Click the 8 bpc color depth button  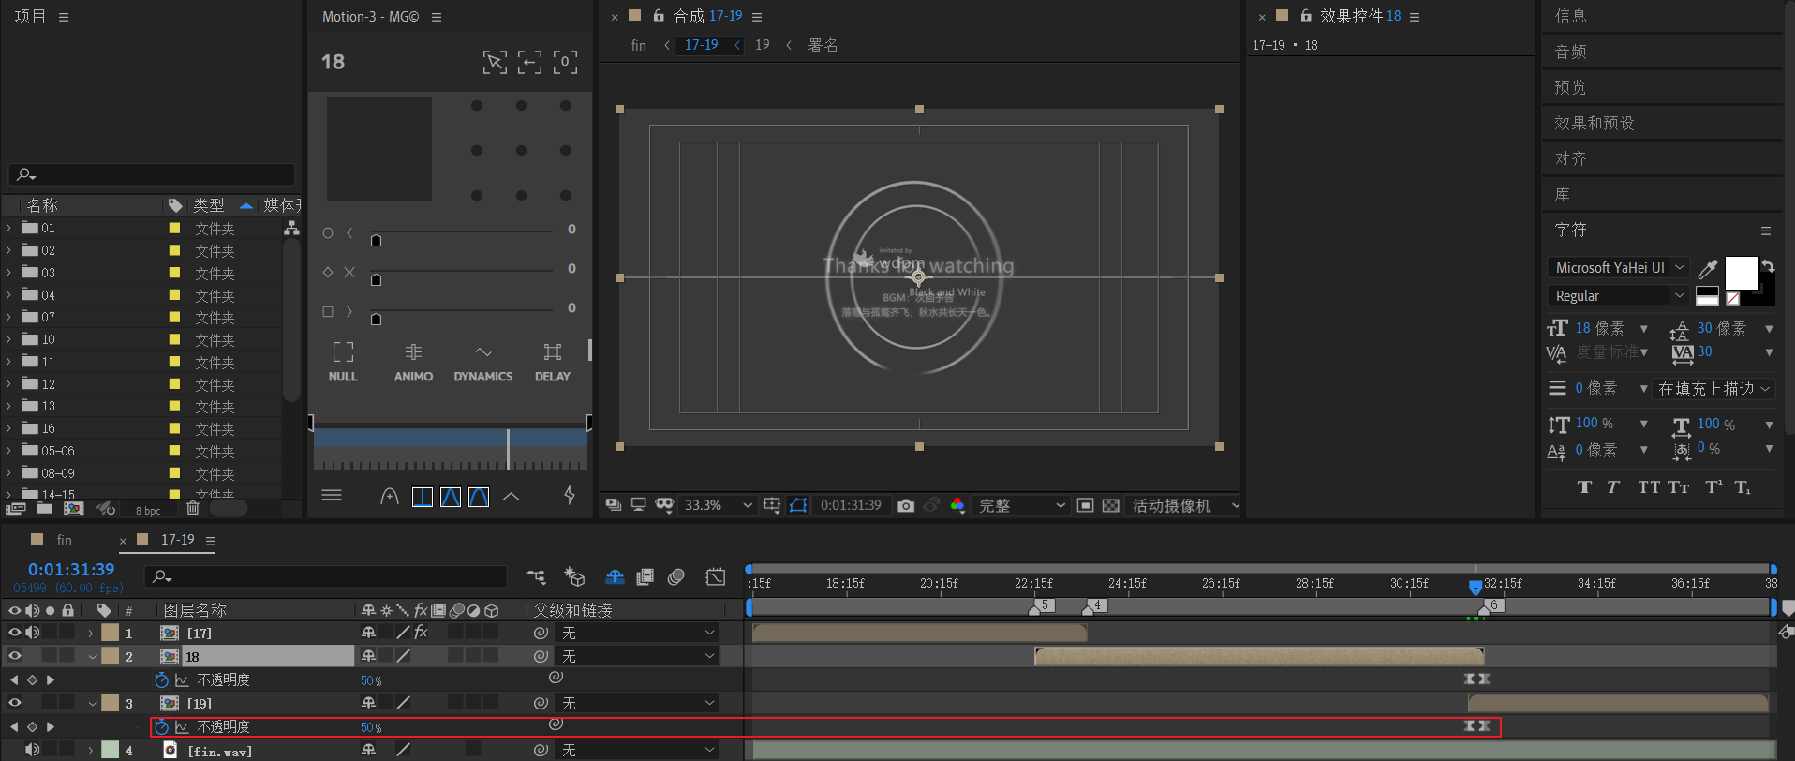coord(148,510)
